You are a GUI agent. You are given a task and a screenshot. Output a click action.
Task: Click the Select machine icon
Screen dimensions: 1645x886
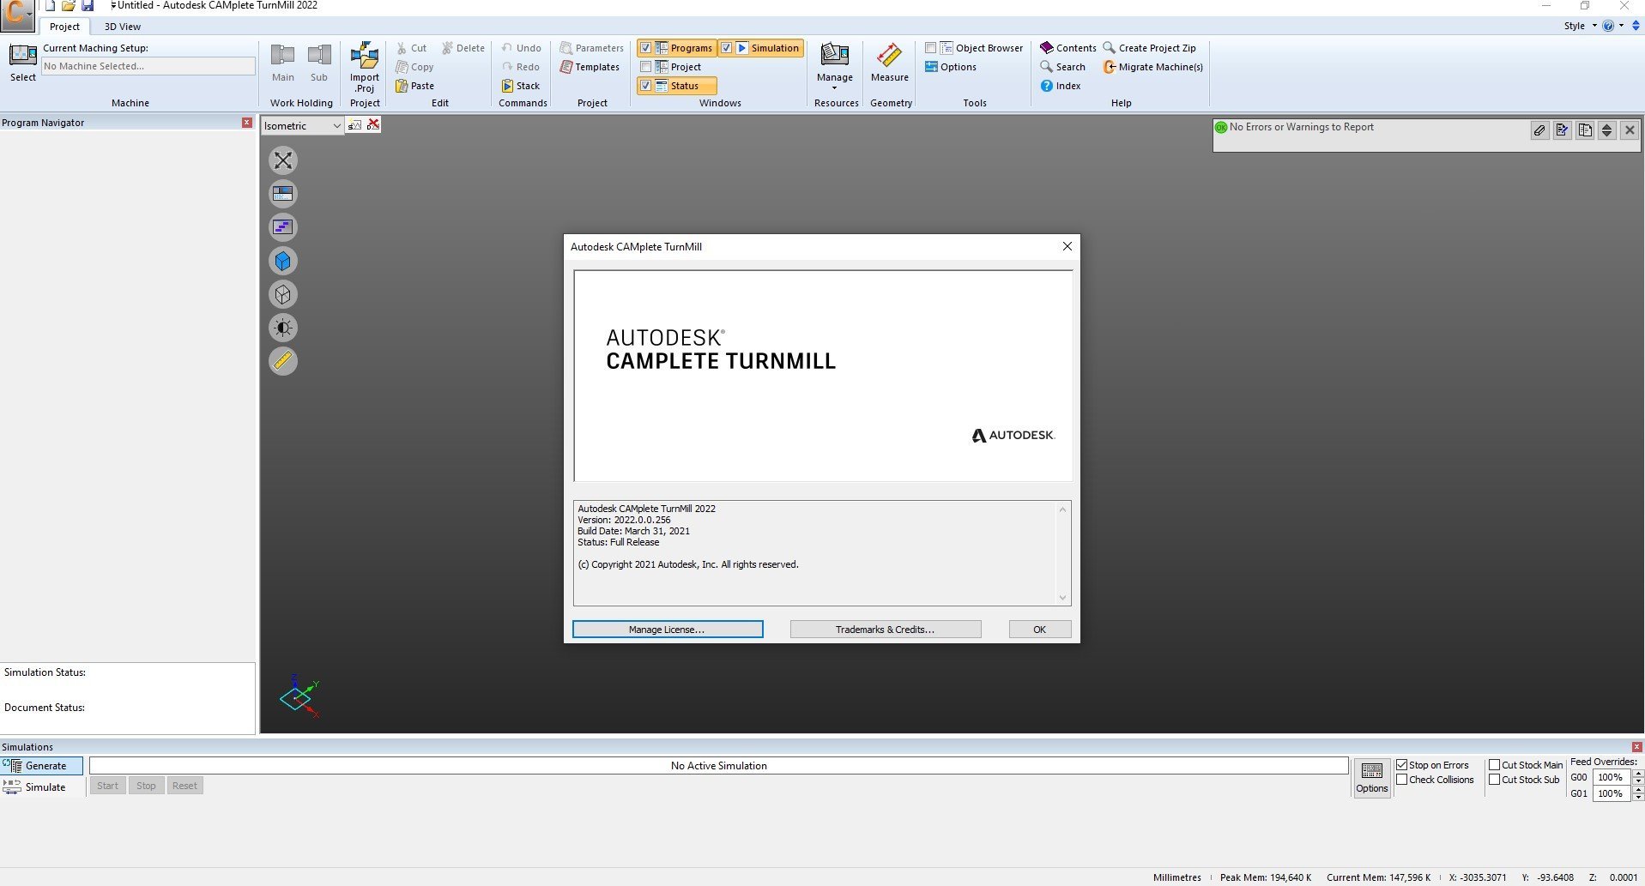click(23, 56)
